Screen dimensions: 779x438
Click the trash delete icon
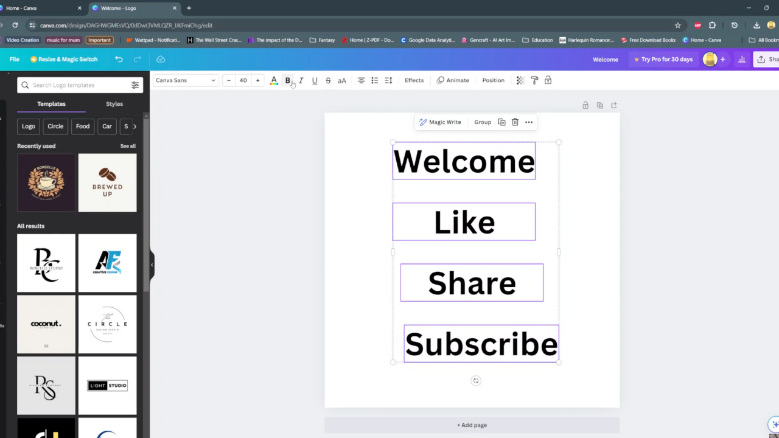515,122
